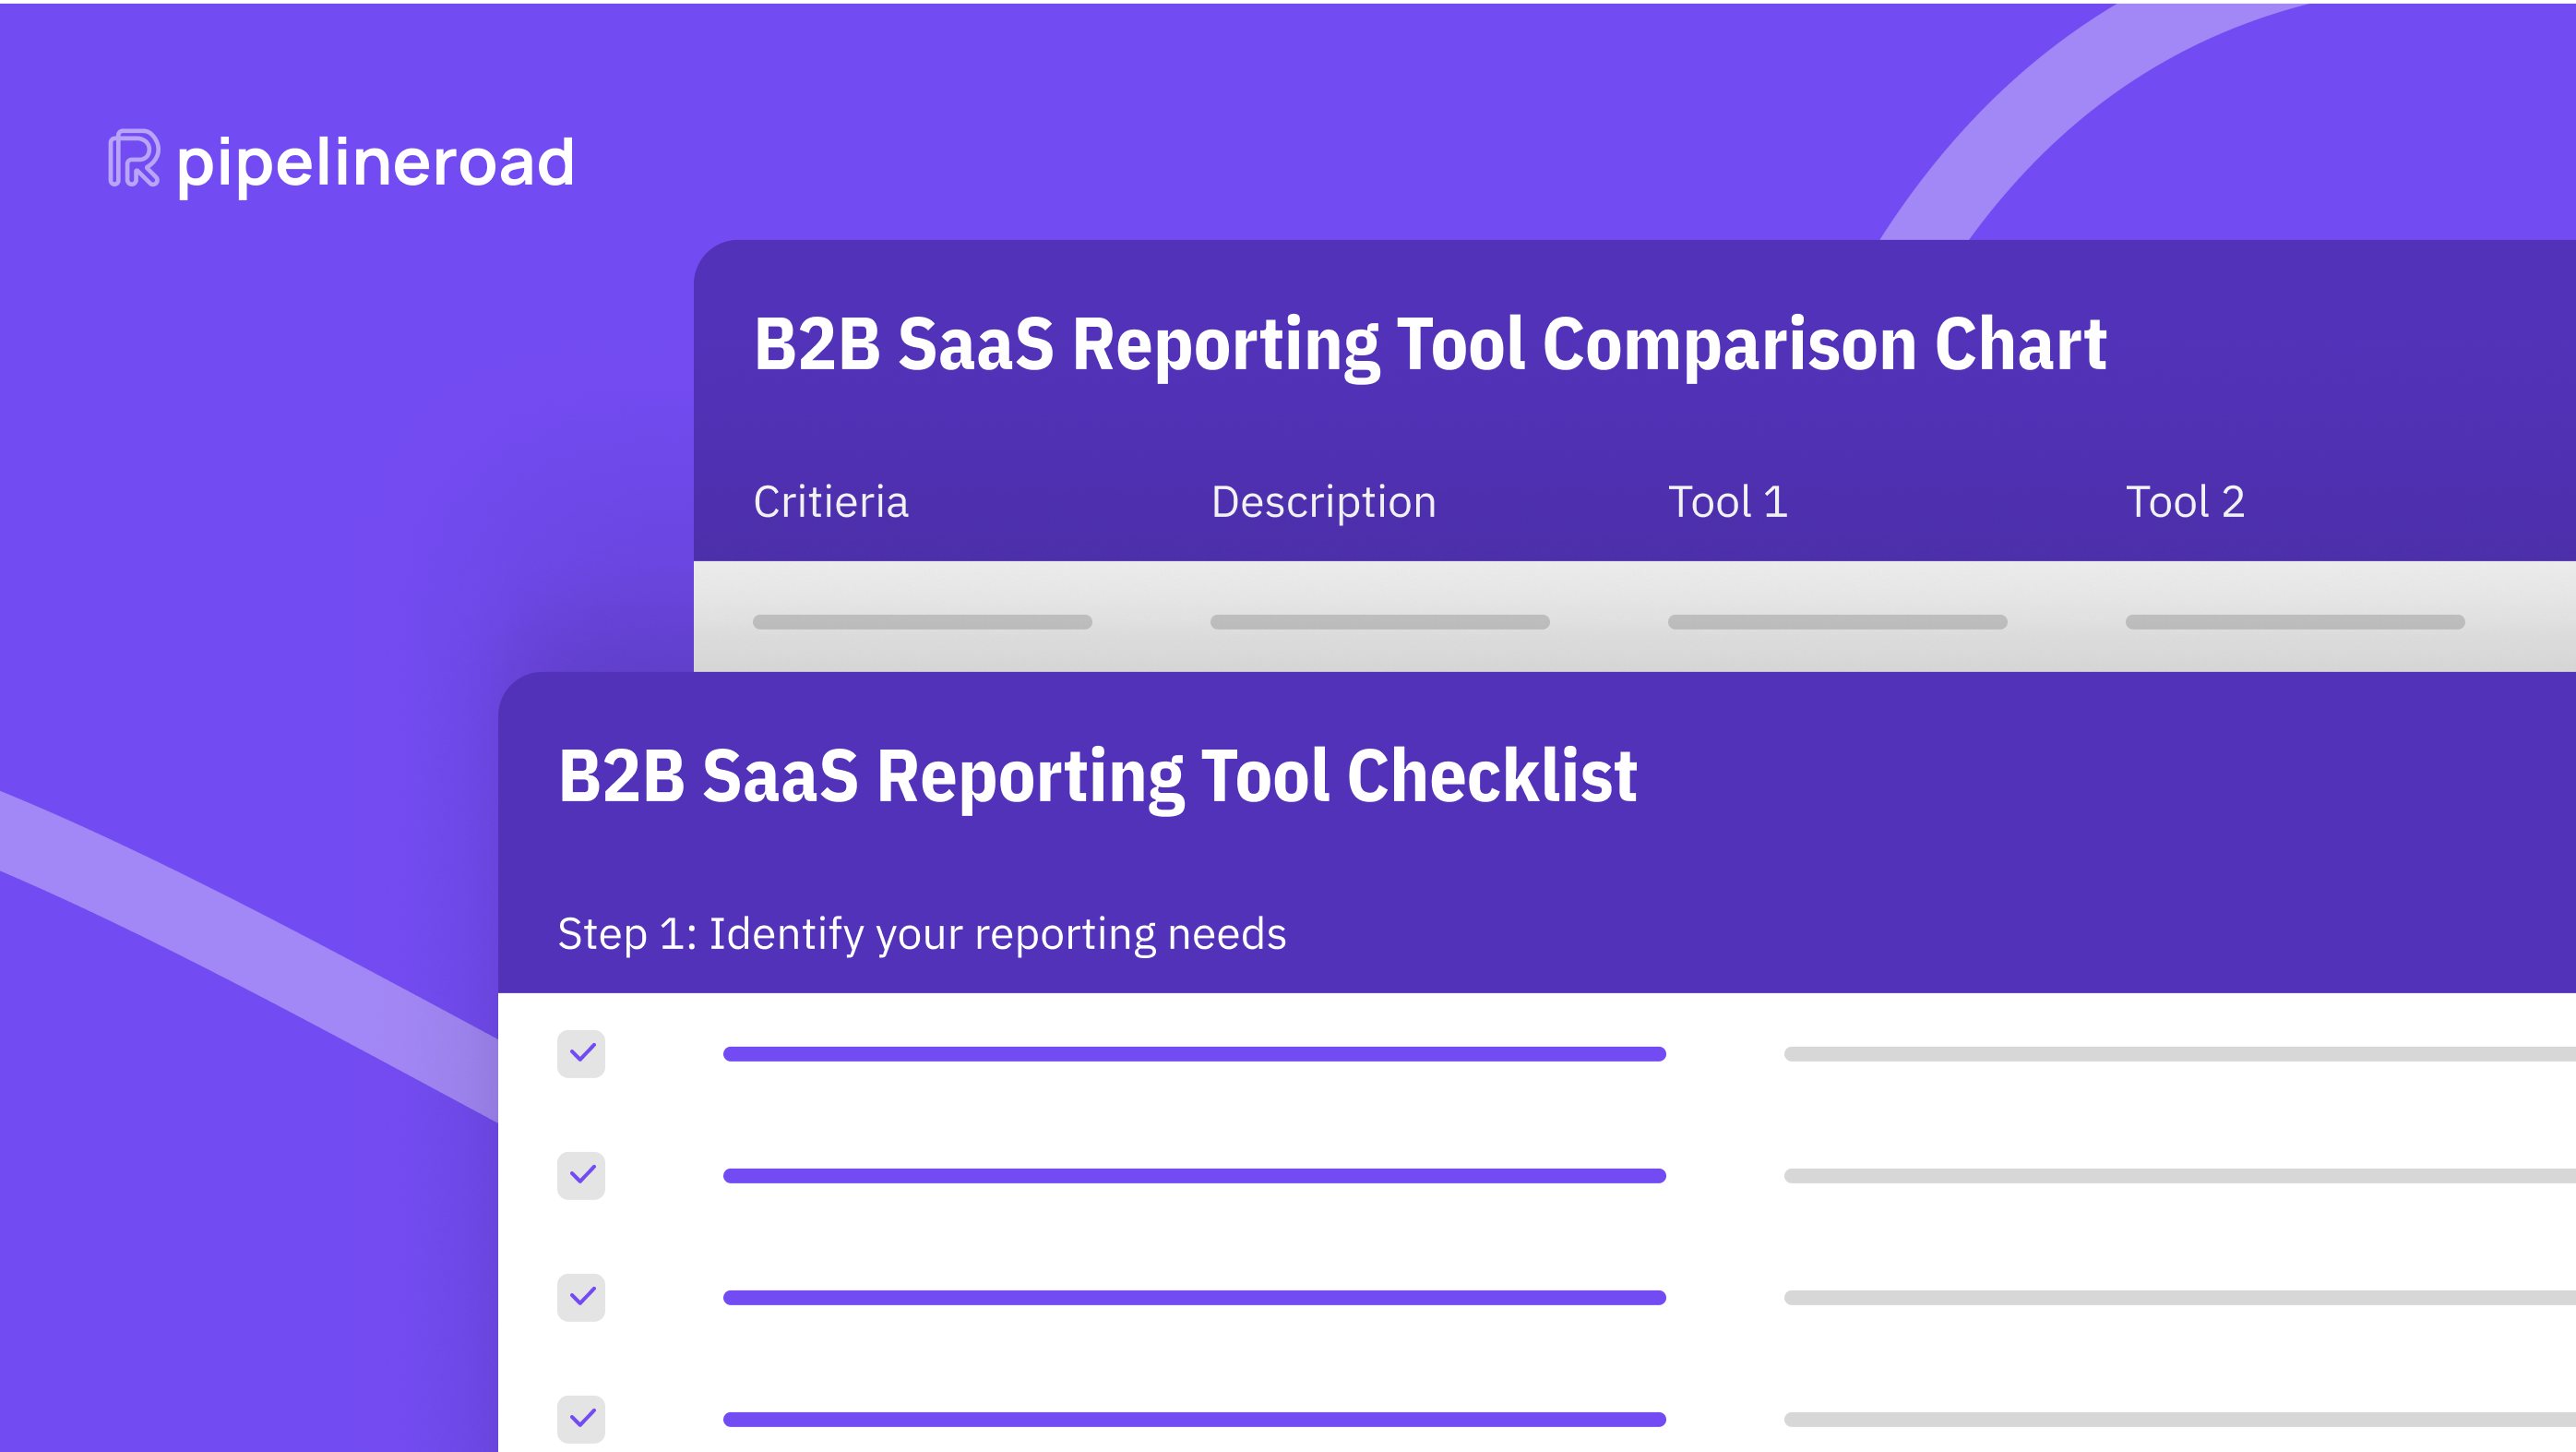Click second purple checklist item line
This screenshot has width=2576, height=1452.
[1194, 1176]
